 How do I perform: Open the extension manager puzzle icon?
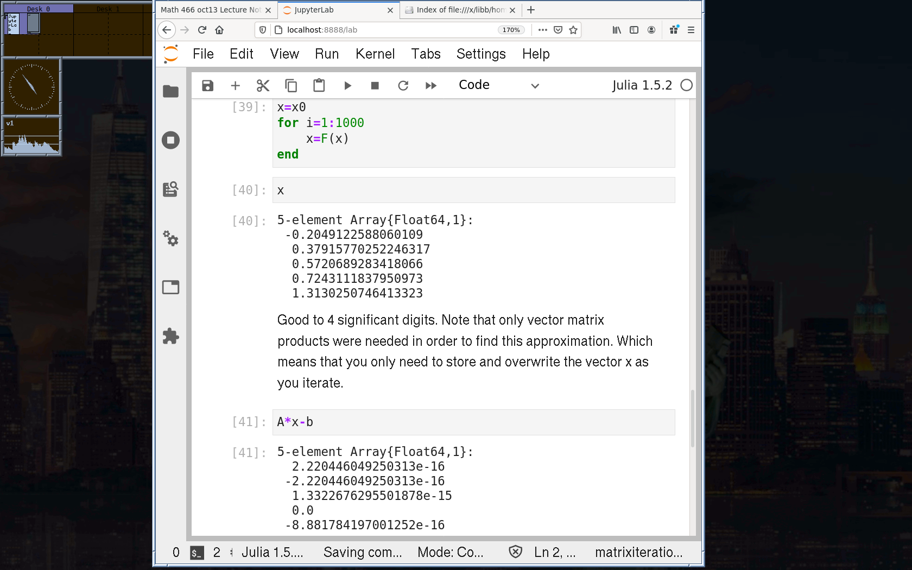(170, 336)
